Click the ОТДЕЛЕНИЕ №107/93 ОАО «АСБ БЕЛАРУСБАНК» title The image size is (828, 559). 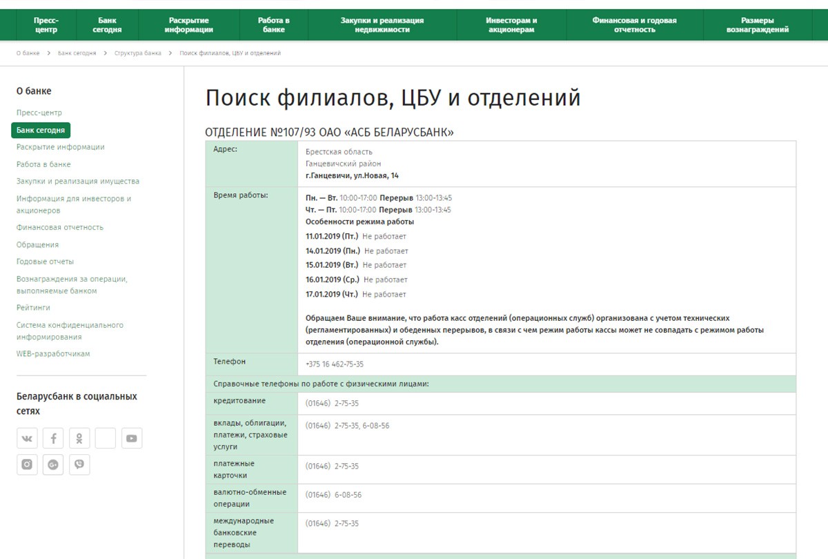click(329, 133)
